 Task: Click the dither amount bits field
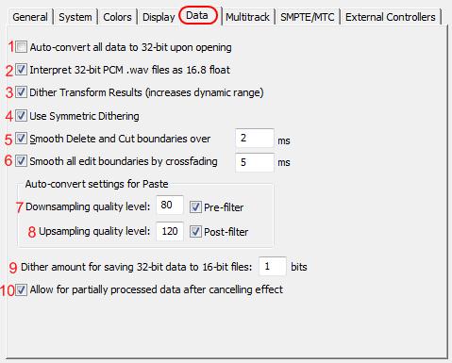click(x=273, y=266)
